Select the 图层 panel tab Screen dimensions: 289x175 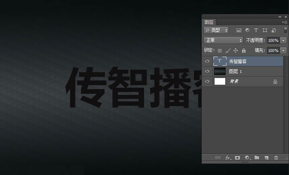(209, 22)
